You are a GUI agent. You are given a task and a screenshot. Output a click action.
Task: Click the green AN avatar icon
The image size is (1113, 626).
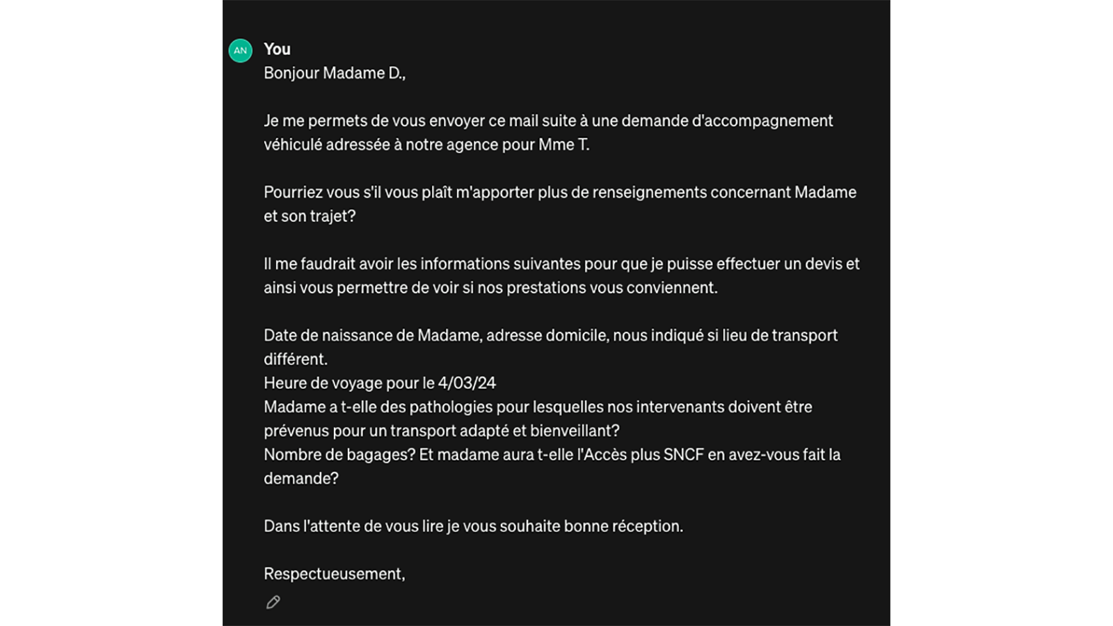[x=240, y=51]
